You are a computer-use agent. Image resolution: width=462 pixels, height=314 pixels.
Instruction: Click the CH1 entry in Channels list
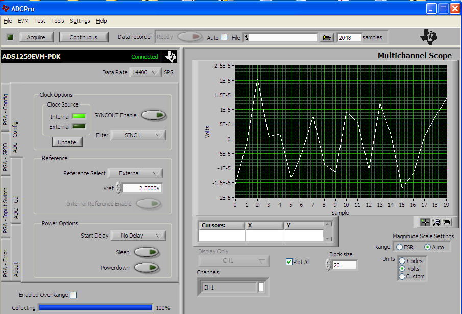point(229,287)
